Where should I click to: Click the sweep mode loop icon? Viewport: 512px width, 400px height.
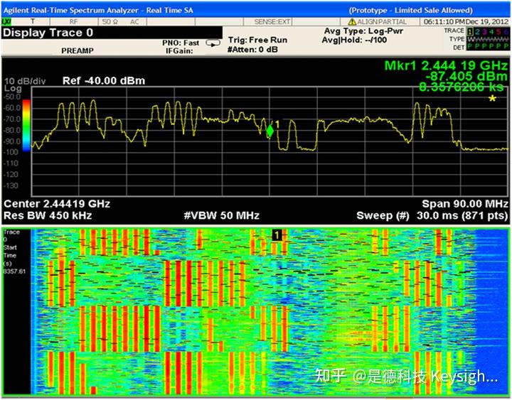click(x=213, y=43)
